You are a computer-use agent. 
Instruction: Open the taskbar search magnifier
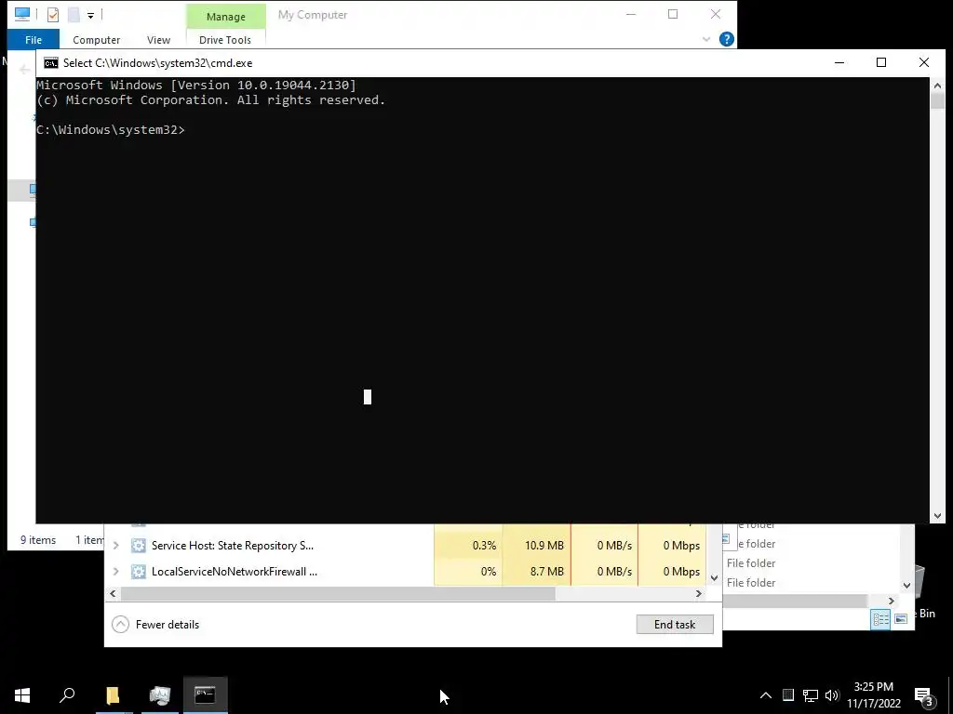pyautogui.click(x=67, y=694)
